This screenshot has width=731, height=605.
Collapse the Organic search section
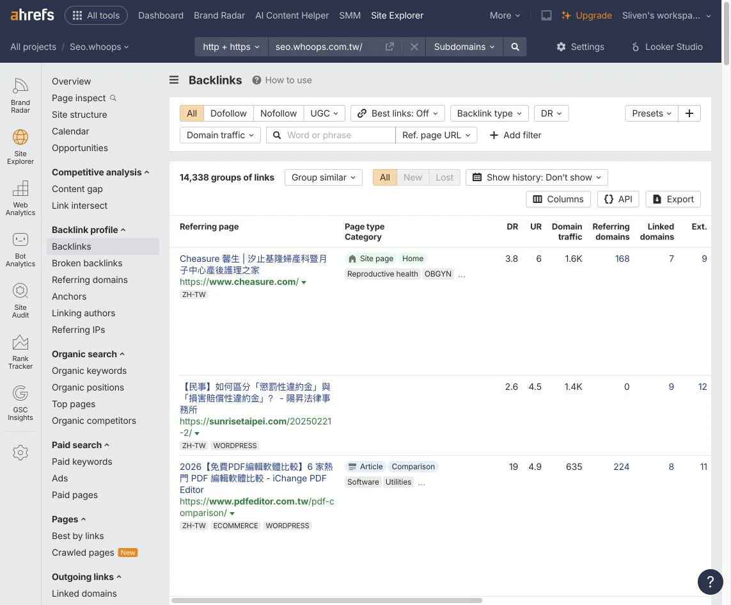point(88,354)
